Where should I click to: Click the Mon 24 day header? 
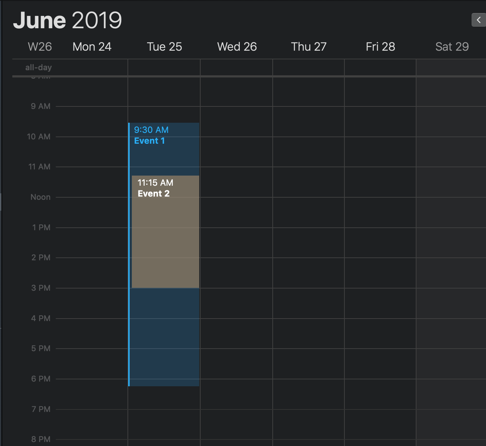coord(92,46)
